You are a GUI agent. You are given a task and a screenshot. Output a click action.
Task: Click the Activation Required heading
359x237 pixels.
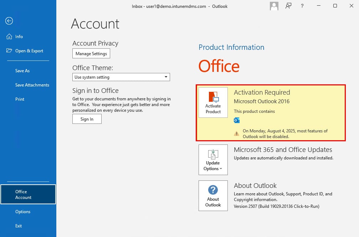262,92
